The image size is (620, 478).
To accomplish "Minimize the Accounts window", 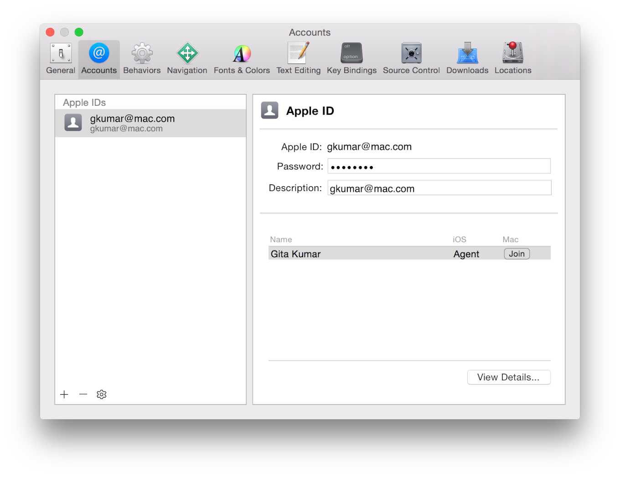I will (64, 32).
